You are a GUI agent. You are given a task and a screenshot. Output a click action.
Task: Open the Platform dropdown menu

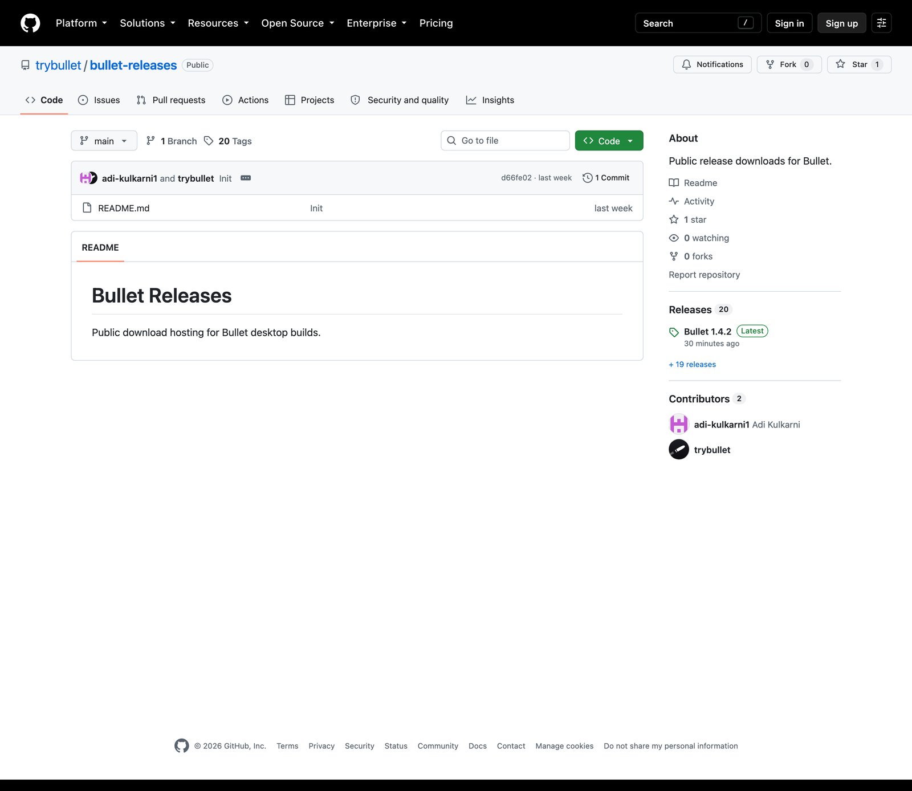pos(81,23)
